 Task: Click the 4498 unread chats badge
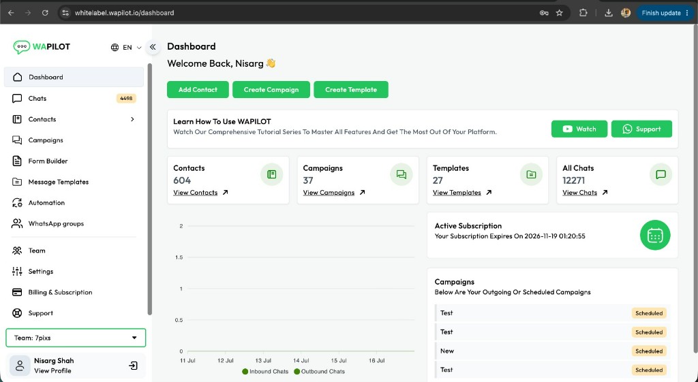point(126,98)
